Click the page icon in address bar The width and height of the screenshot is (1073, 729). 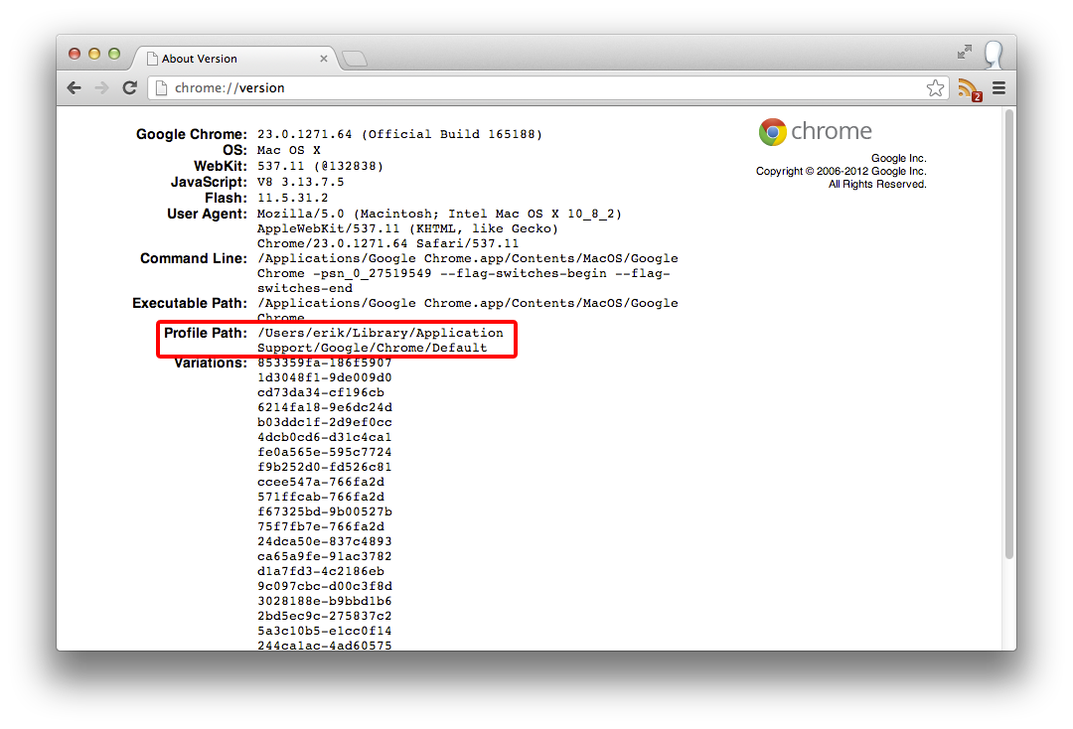coord(162,87)
